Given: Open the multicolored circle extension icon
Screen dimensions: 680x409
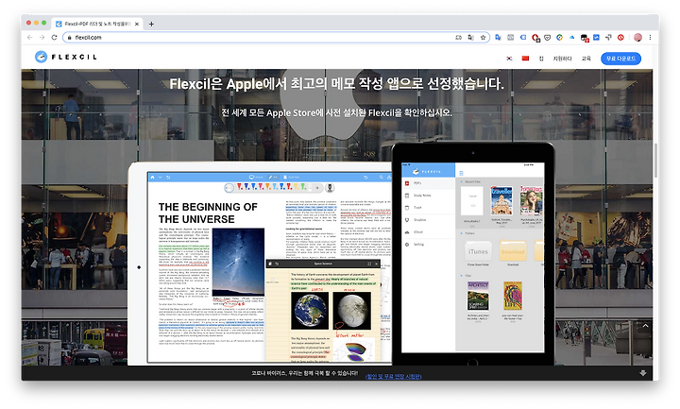Looking at the screenshot, I should [x=559, y=37].
